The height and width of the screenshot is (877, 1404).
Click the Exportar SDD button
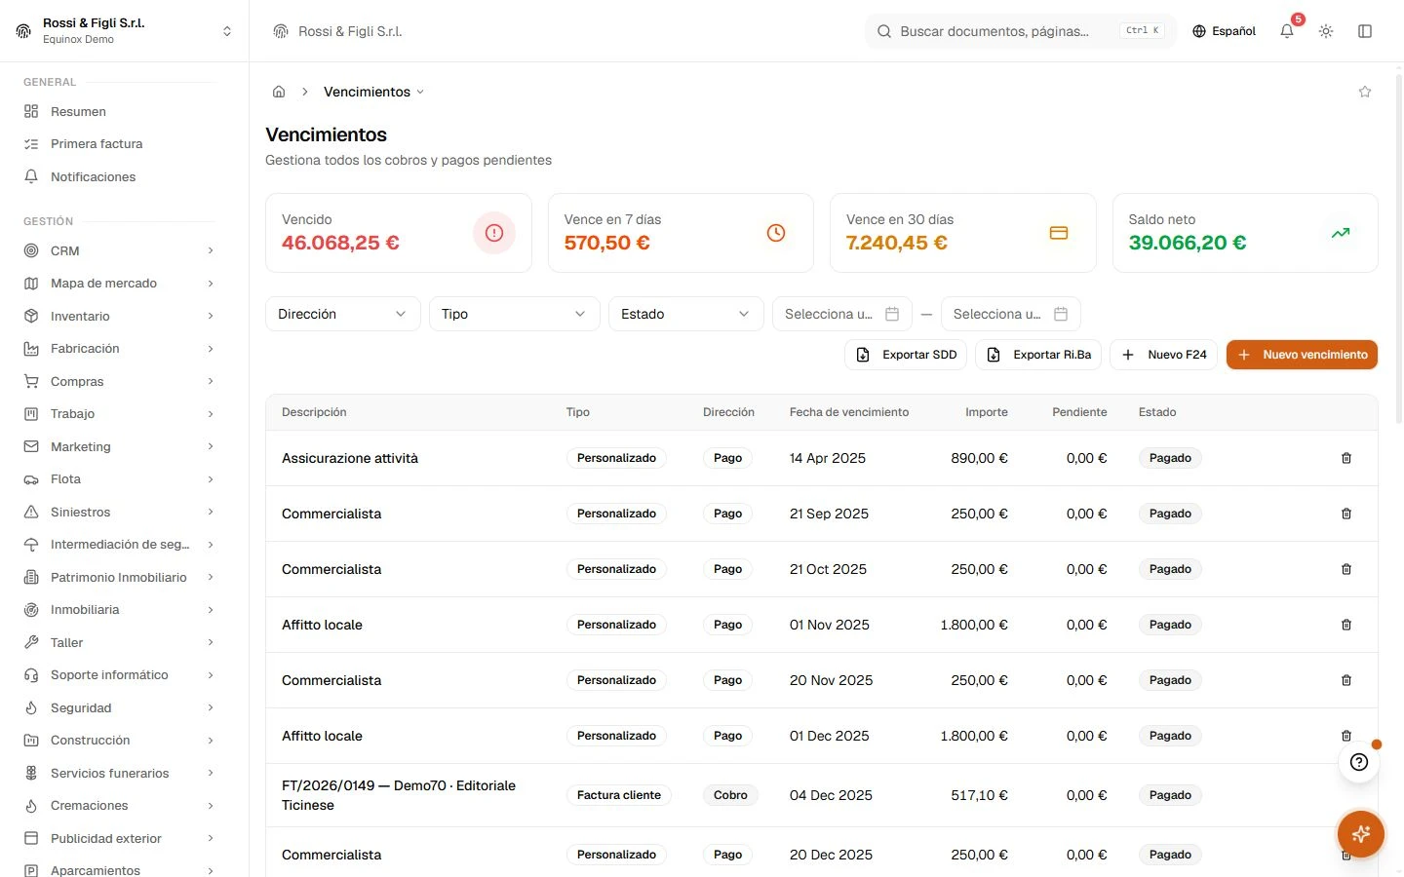(906, 355)
